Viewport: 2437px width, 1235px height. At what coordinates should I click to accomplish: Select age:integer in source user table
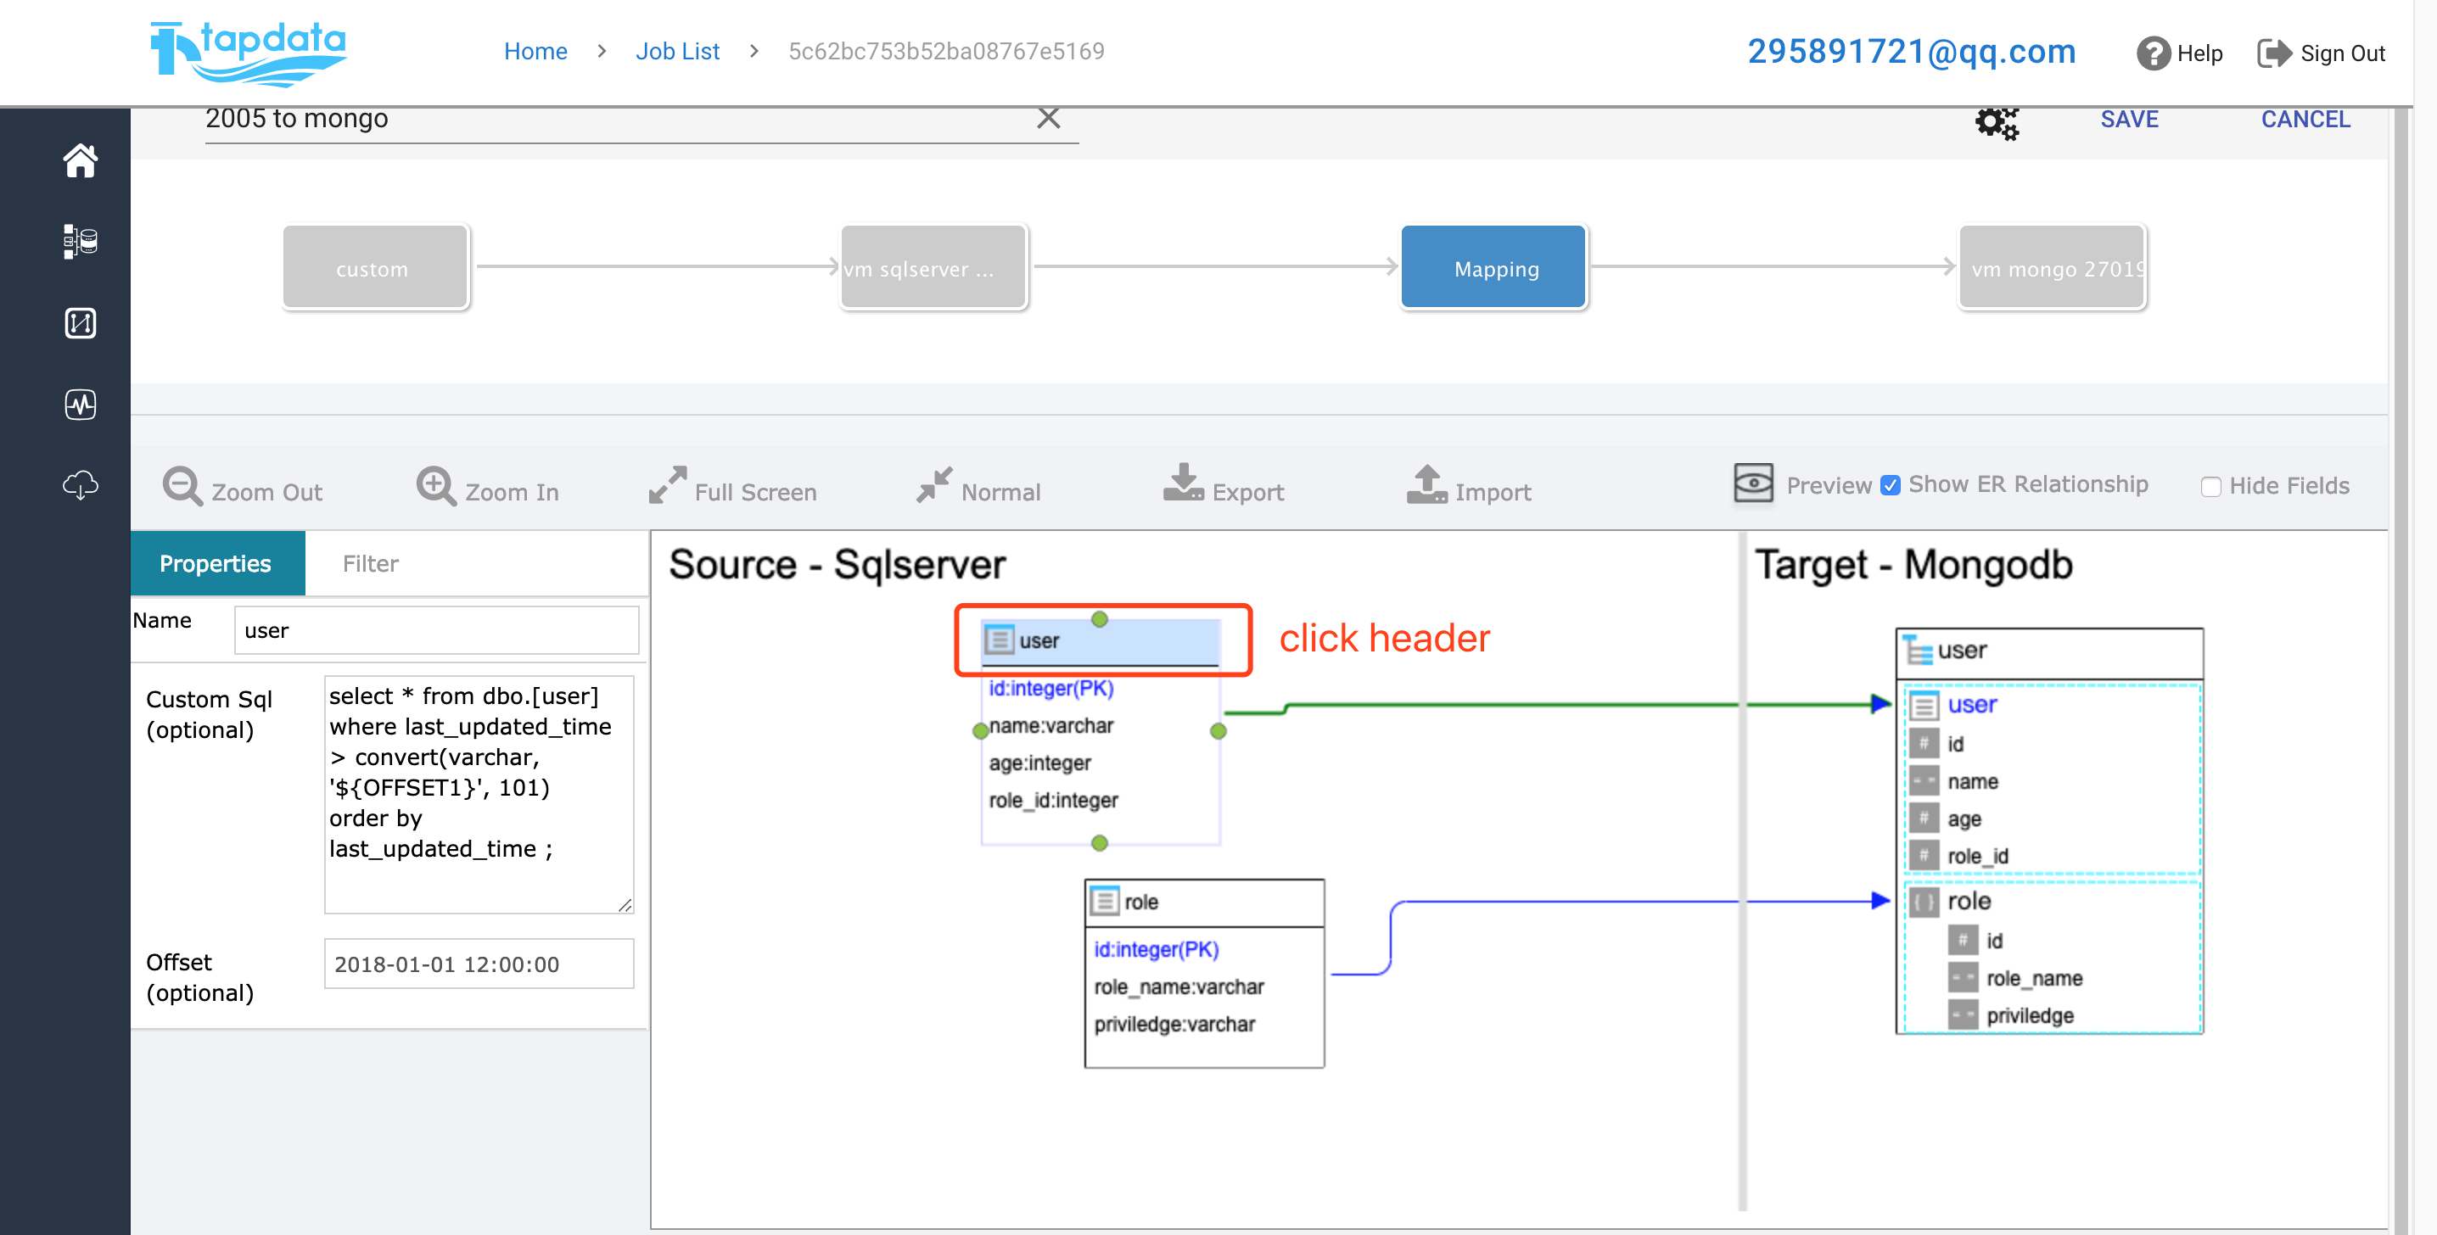click(1039, 764)
